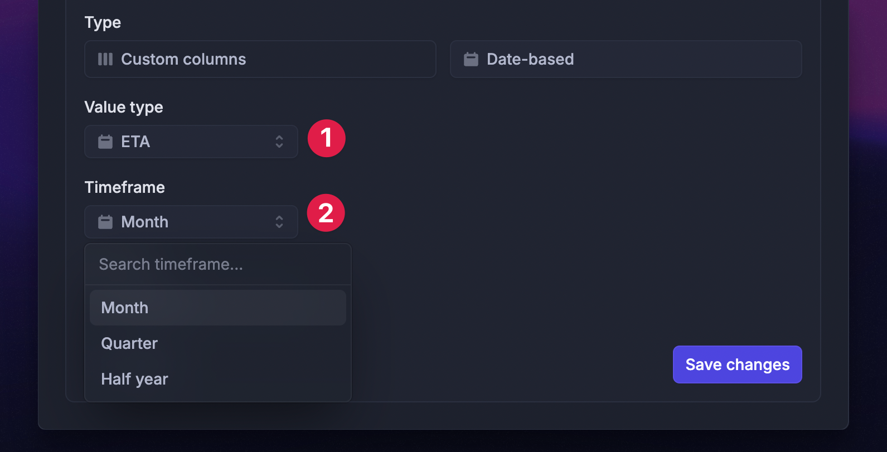This screenshot has height=452, width=887.
Task: Select Quarter from the timeframe list
Action: (x=217, y=343)
